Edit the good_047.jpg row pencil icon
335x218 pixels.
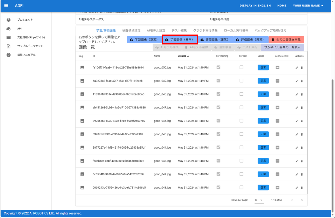tap(297, 108)
